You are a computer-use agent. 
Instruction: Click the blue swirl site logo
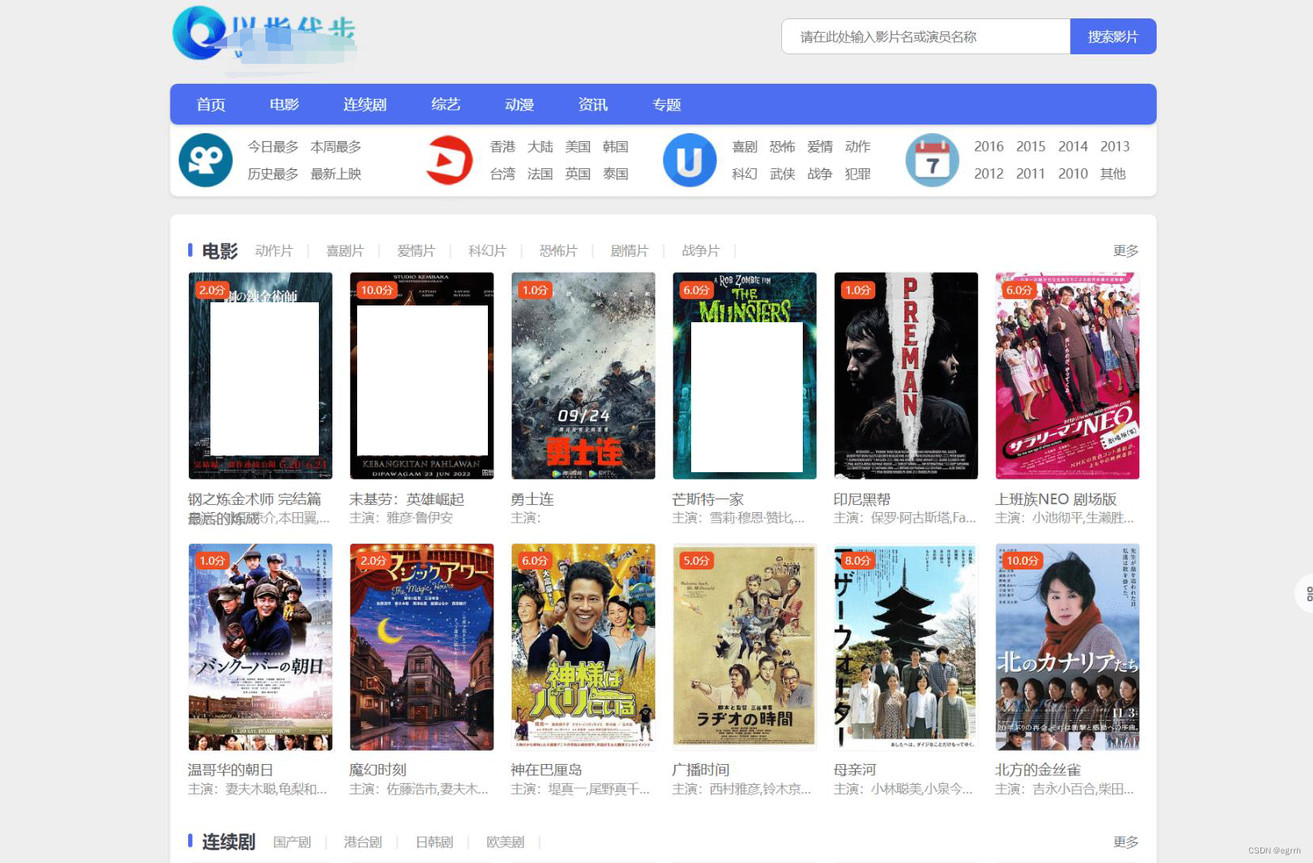coord(200,33)
